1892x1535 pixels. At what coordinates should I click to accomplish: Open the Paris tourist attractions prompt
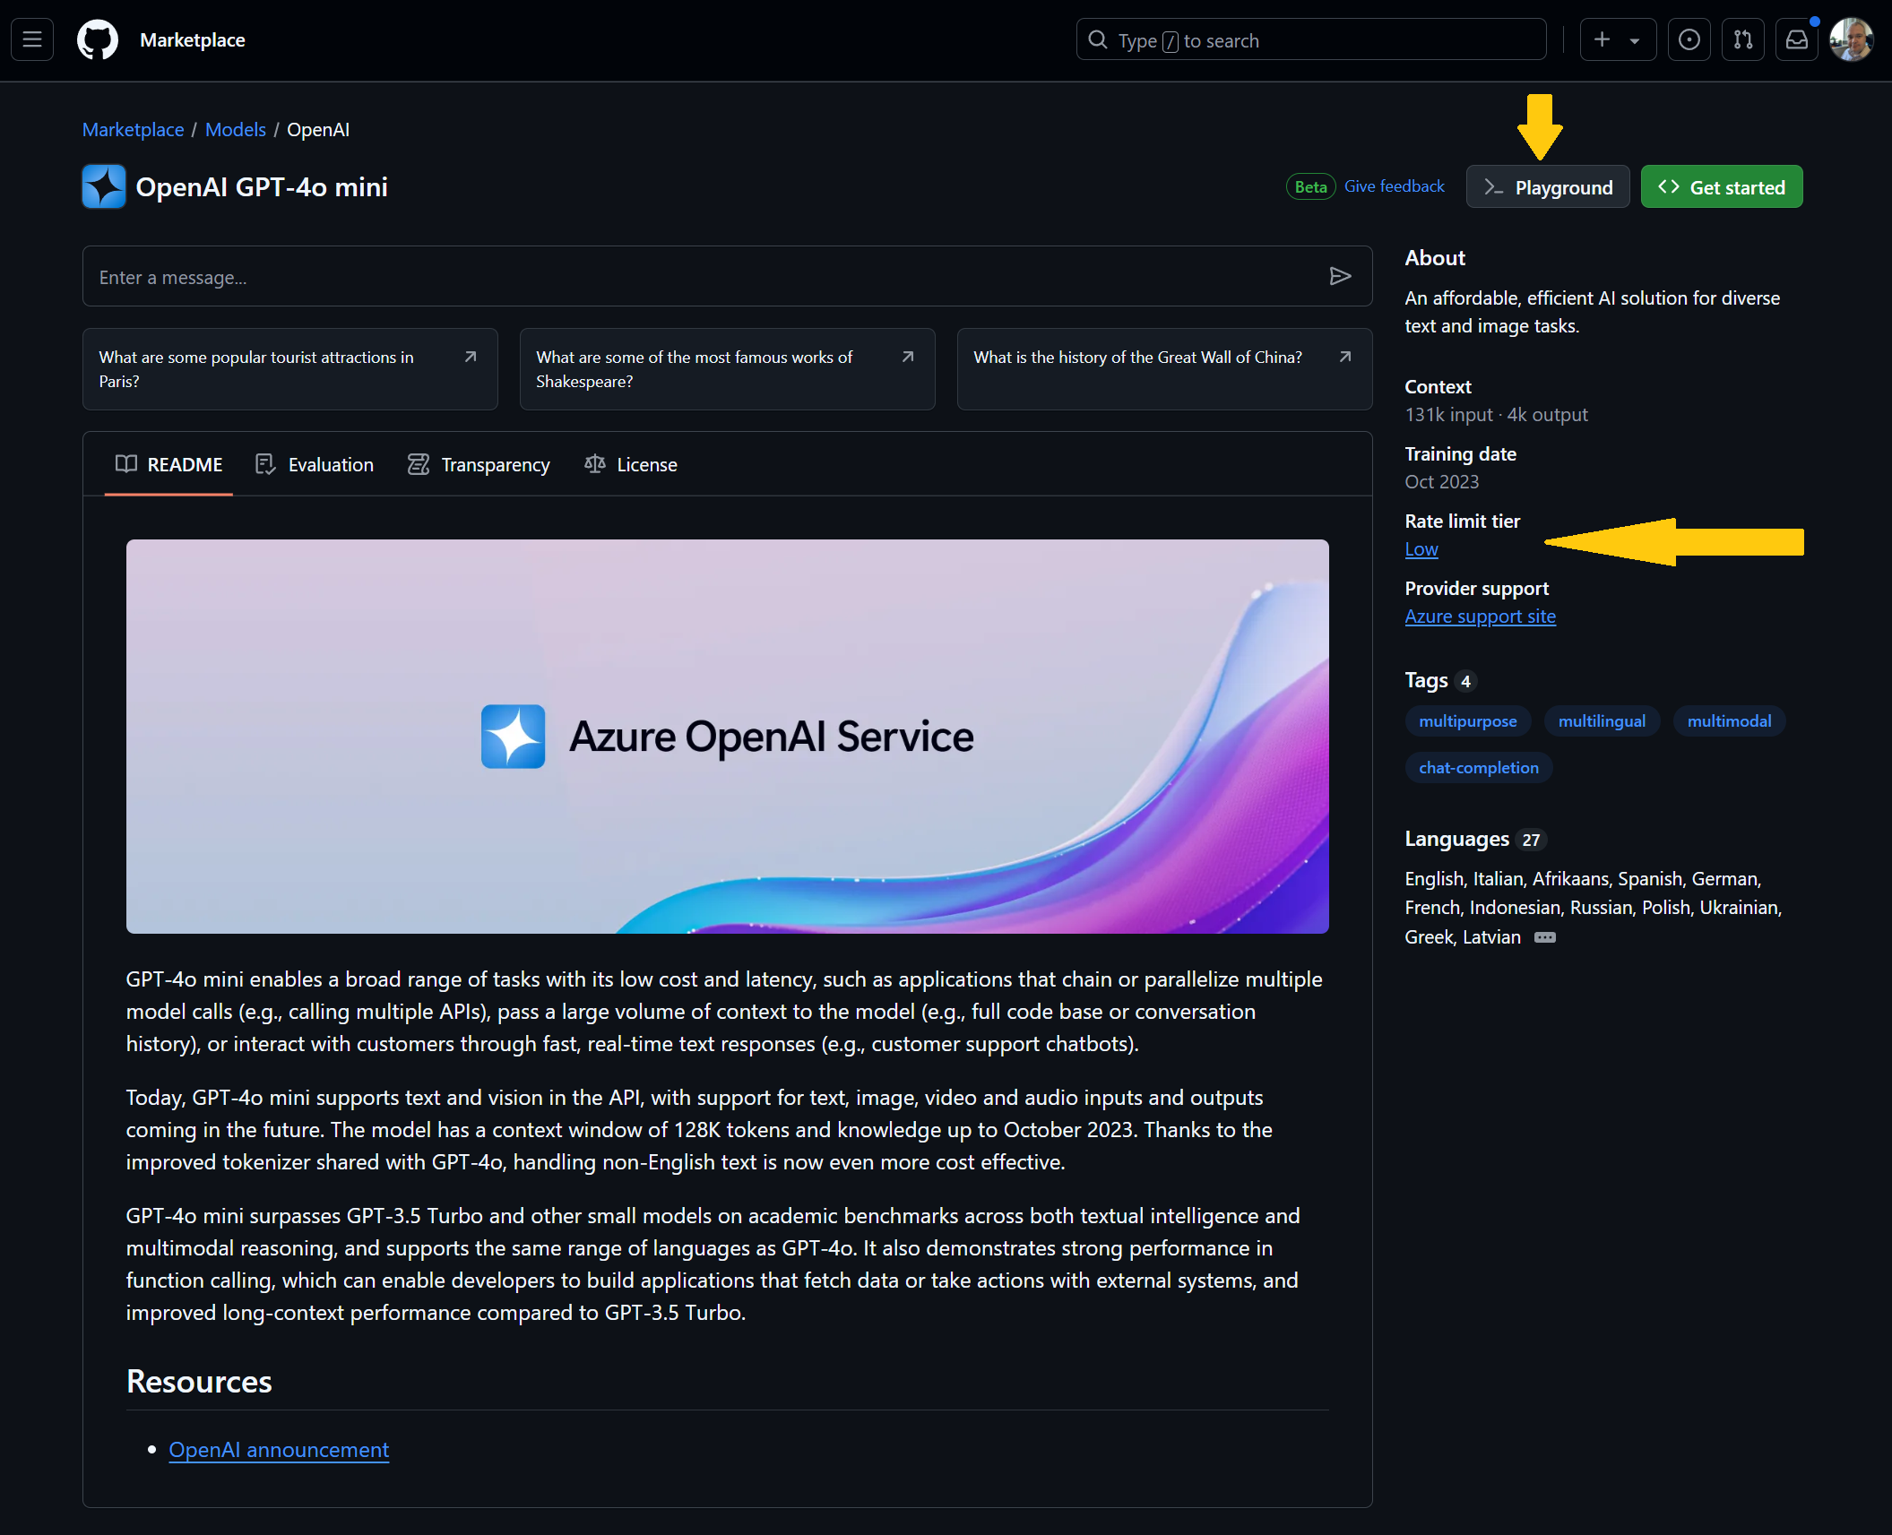pos(289,369)
